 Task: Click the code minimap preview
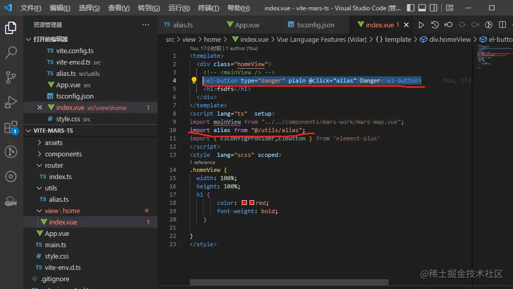[x=494, y=57]
